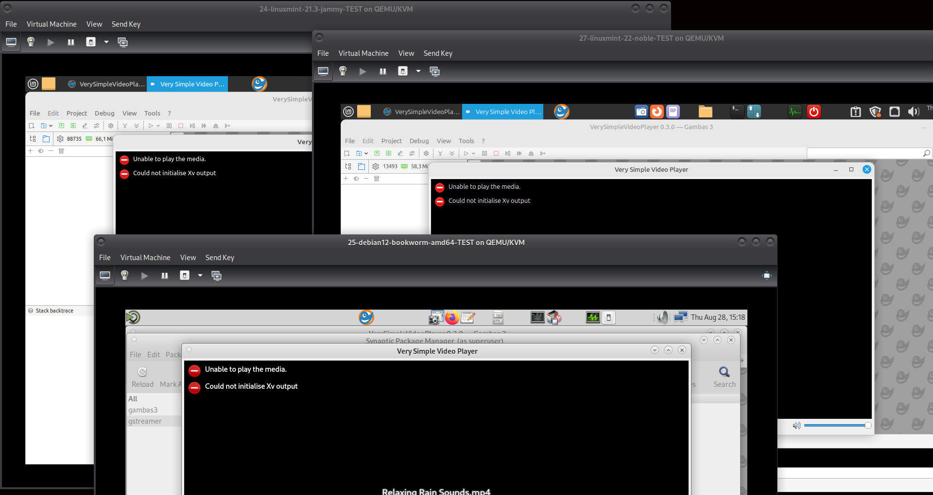
Task: Open shutdown options dropdown in 24-linuxmint-21.3 window
Action: 106,42
